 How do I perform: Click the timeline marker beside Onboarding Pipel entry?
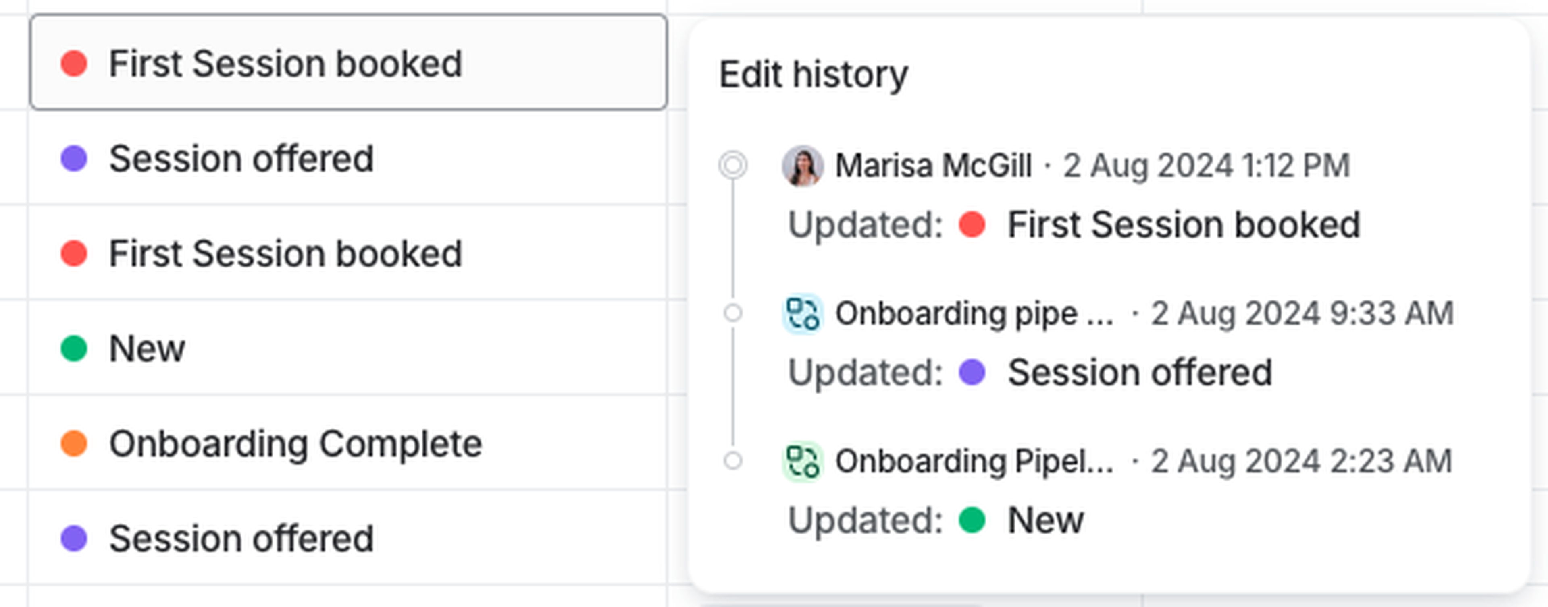click(x=732, y=460)
